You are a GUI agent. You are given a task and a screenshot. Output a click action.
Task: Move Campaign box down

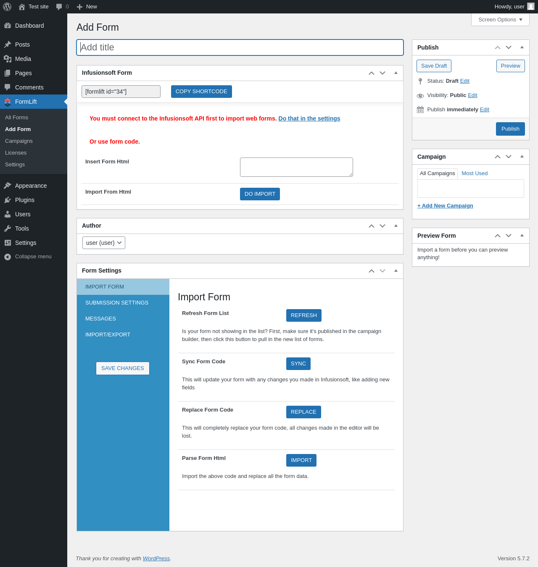(x=509, y=157)
